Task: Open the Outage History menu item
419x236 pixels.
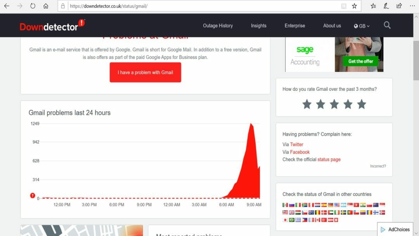Action: point(218,26)
